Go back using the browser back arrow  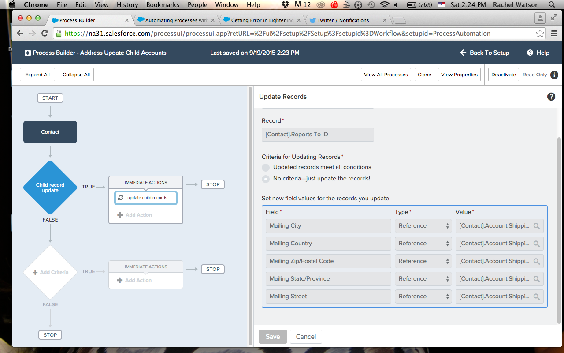[x=20, y=34]
